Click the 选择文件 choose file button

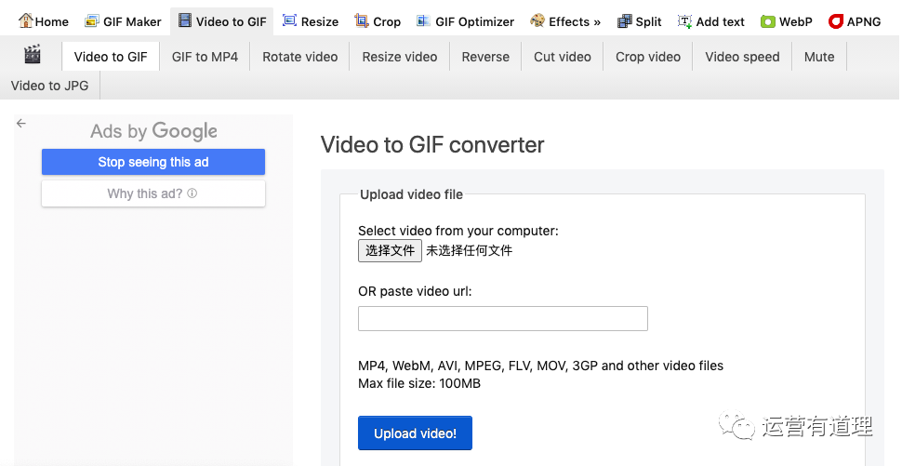pyautogui.click(x=390, y=251)
